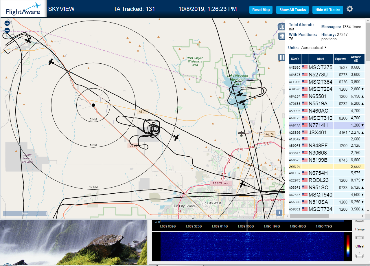Select aircraft row N30608
Viewport: 370px width, 266px height.
[327, 153]
